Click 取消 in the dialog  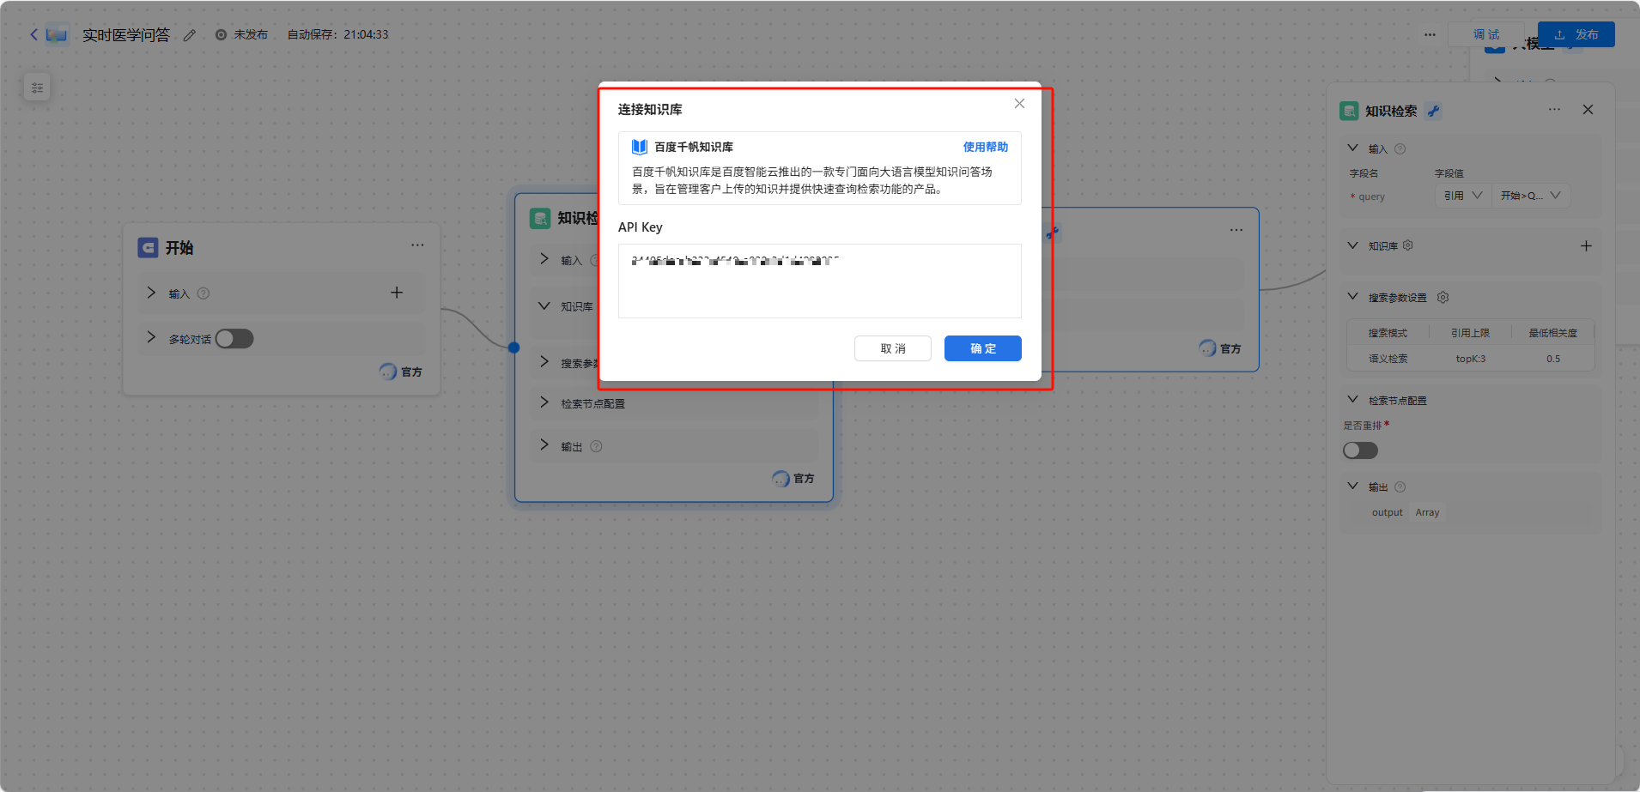click(893, 348)
